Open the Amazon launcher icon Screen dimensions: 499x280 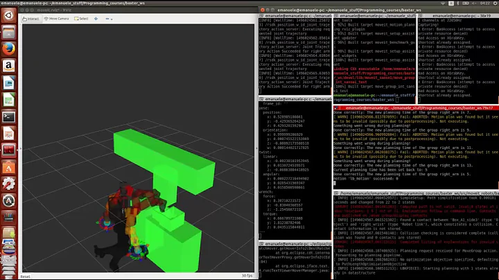pos(8,66)
